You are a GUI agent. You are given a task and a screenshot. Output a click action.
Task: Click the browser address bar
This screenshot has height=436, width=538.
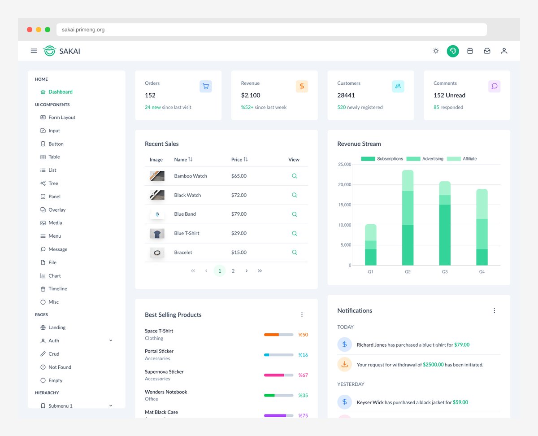click(272, 30)
